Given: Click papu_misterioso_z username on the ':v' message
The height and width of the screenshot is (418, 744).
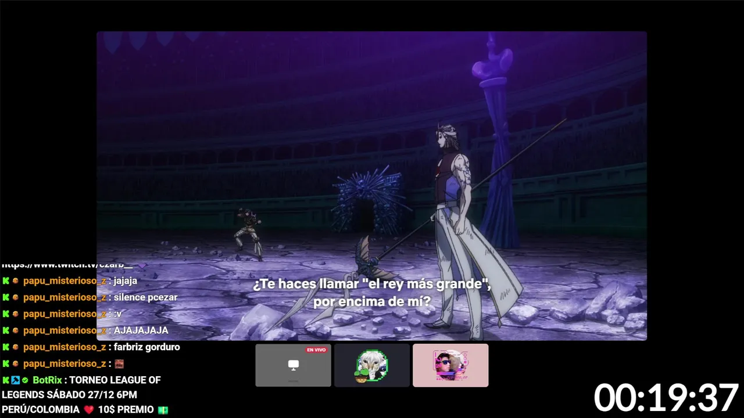Looking at the screenshot, I should (x=65, y=314).
